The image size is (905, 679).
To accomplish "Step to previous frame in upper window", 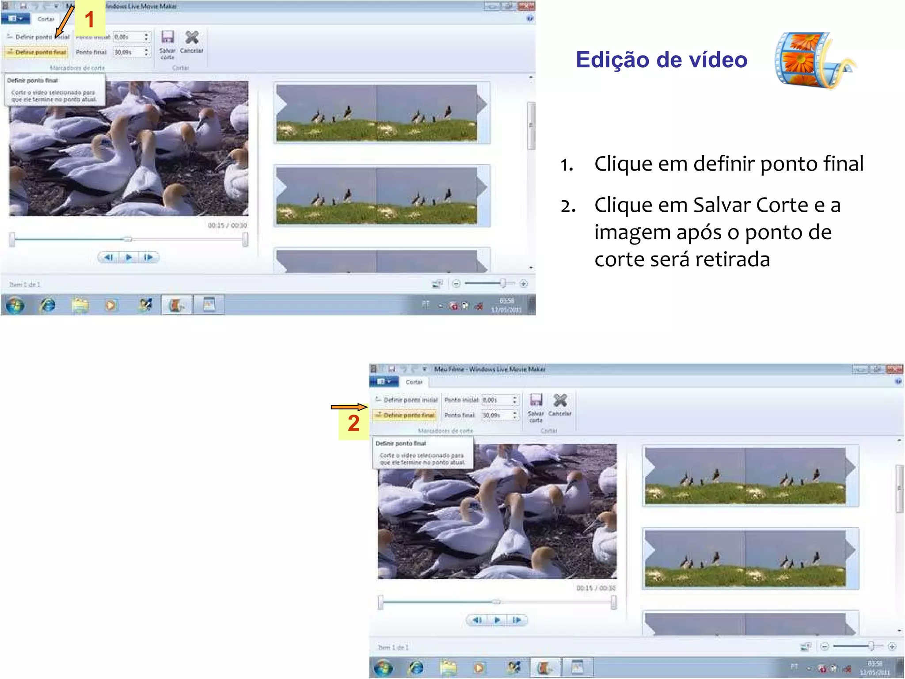I will point(109,257).
